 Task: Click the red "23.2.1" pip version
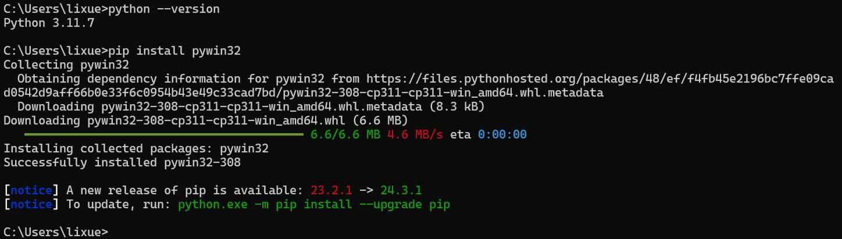pyautogui.click(x=331, y=191)
